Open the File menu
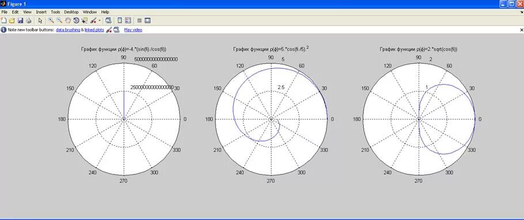This screenshot has height=220, width=524. coord(5,12)
